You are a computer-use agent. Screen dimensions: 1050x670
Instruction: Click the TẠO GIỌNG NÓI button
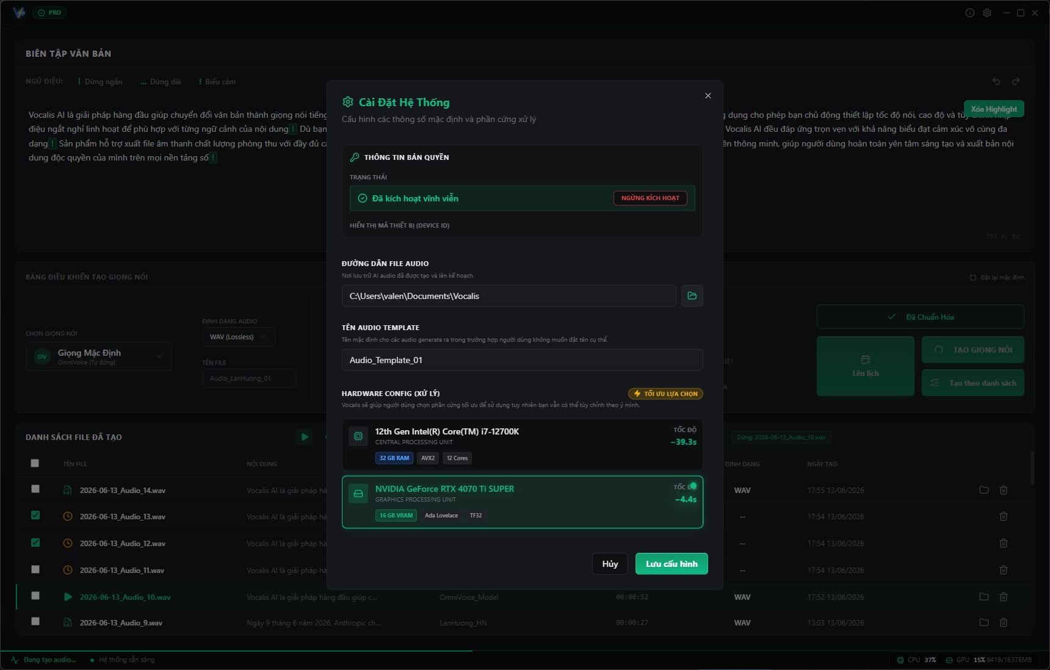coord(973,350)
